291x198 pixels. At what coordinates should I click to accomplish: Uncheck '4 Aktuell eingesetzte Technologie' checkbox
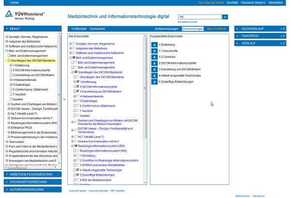pyautogui.click(x=78, y=170)
